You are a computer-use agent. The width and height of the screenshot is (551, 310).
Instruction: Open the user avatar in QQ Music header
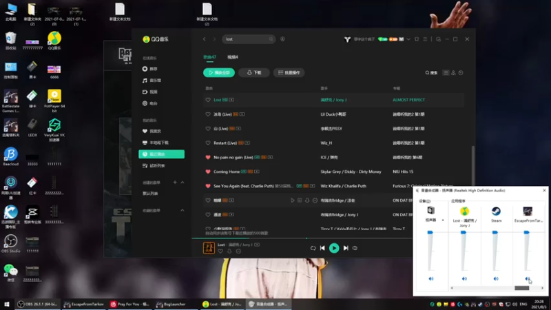pyautogui.click(x=347, y=39)
